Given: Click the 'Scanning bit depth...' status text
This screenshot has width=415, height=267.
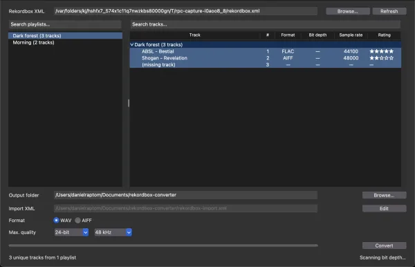Looking at the screenshot, I should (382, 257).
